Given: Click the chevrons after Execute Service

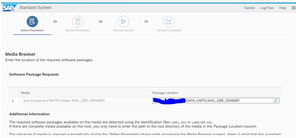Looking at the screenshot, I should [146, 22].
